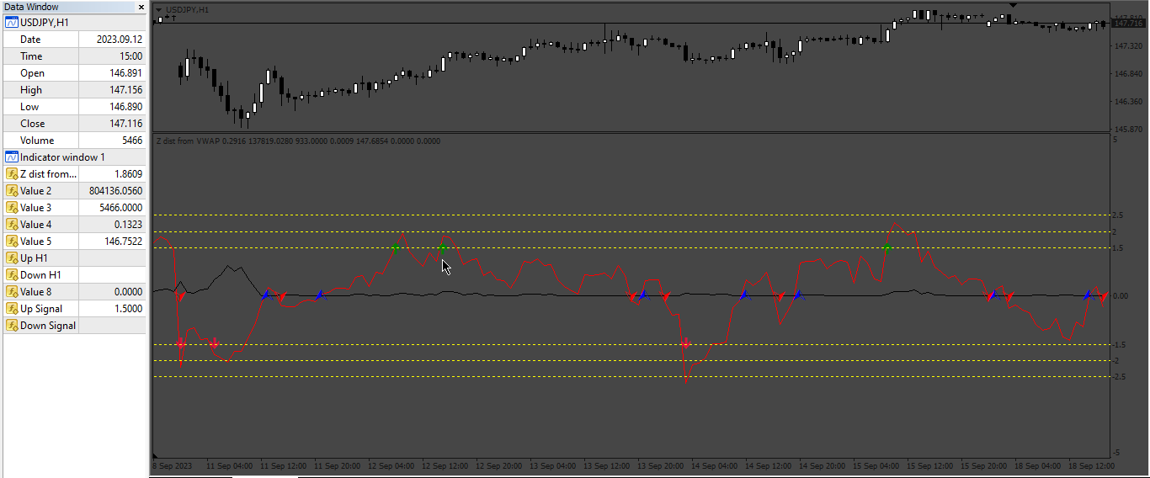Click the icon beside Z dist from row
1150x478 pixels.
click(x=12, y=174)
